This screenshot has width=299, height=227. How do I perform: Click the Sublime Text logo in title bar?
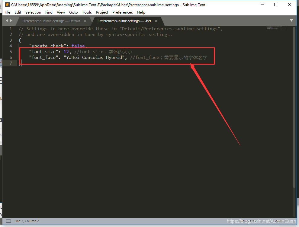[x=7, y=5]
